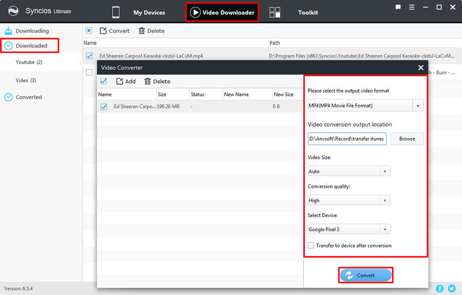
Task: Switch to Toolkit tab
Action: tap(308, 13)
